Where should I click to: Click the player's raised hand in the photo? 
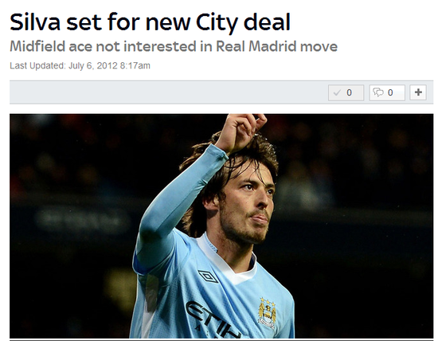[x=241, y=132]
